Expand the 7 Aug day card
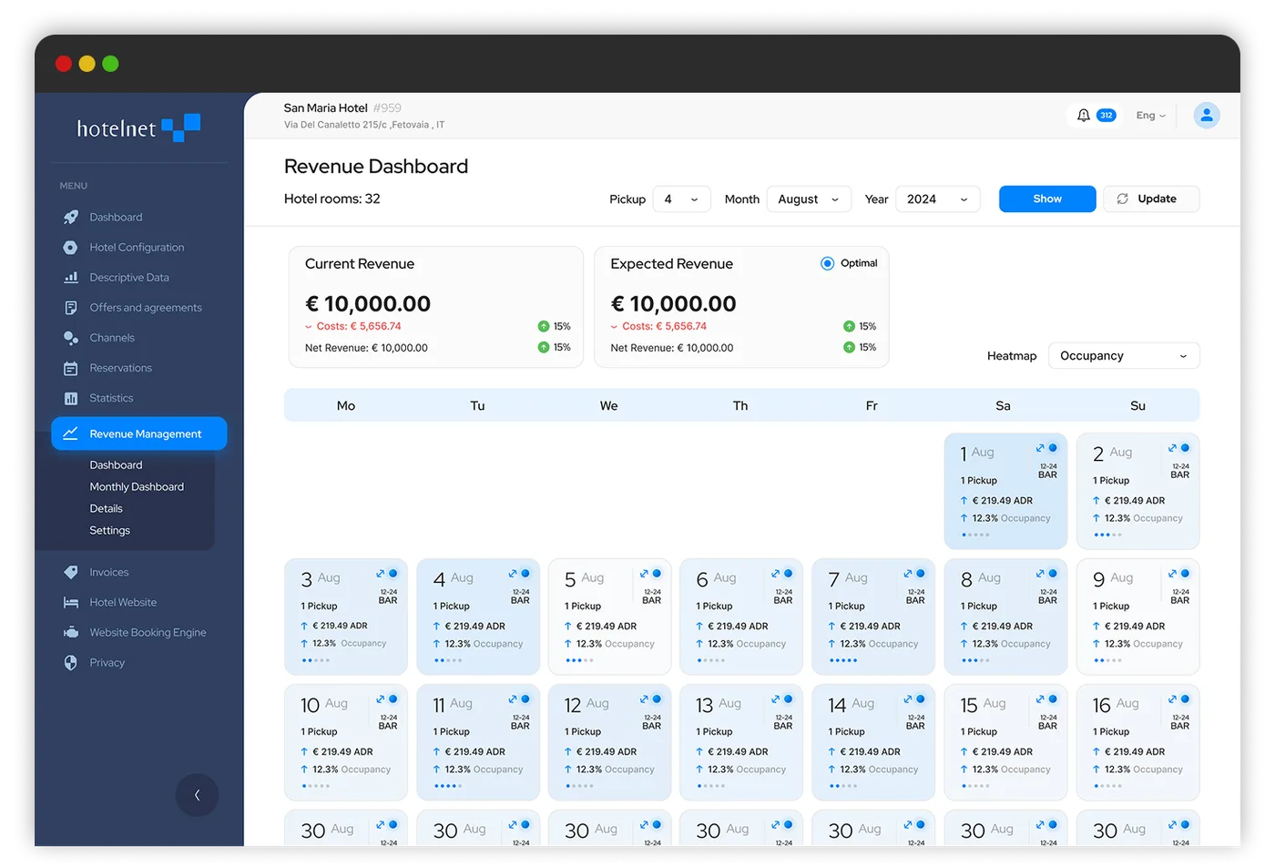Viewport: 1275px width, 867px height. [x=908, y=574]
